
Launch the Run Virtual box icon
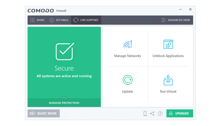(168, 80)
